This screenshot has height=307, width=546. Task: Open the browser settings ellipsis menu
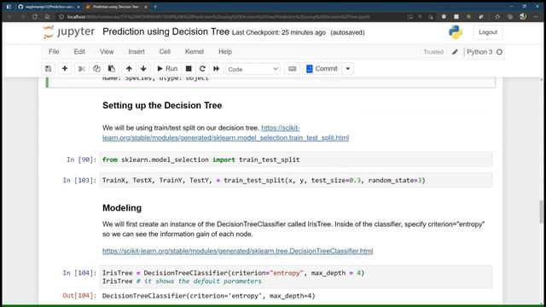536,17
